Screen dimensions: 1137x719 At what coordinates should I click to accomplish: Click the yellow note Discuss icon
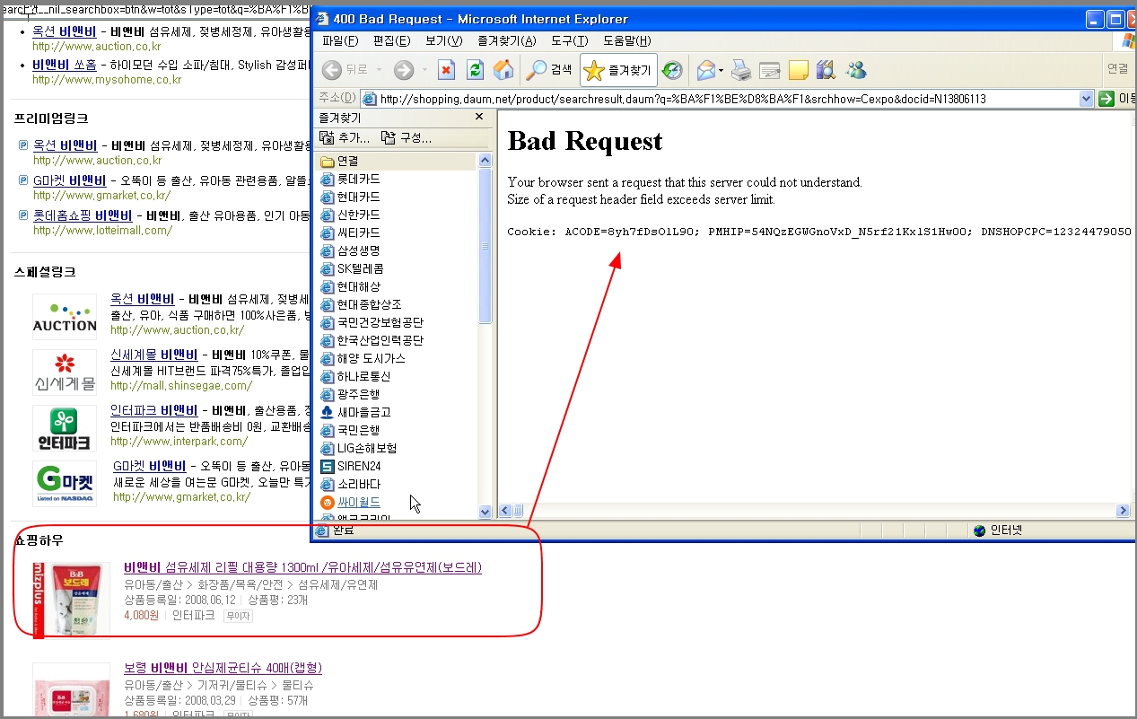tap(799, 70)
